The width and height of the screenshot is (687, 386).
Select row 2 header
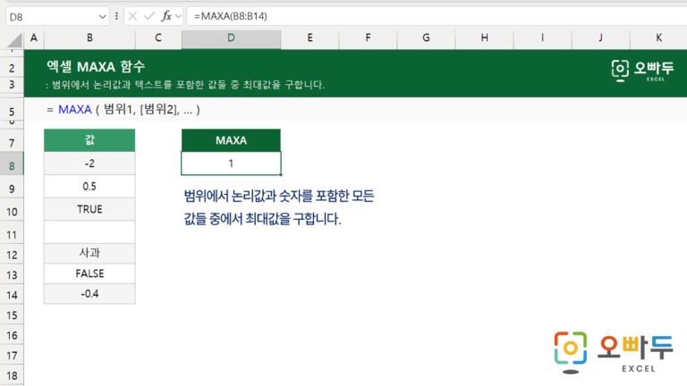coord(12,68)
